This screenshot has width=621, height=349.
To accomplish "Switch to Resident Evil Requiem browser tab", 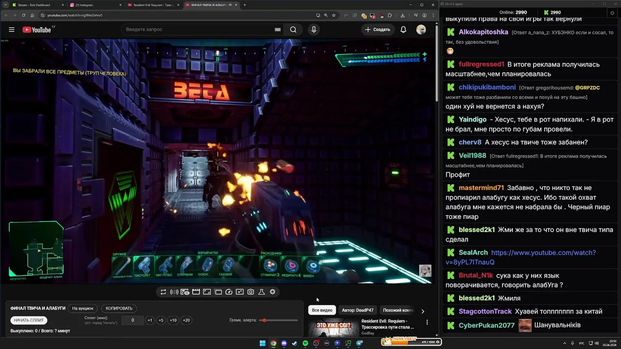I will [x=153, y=5].
